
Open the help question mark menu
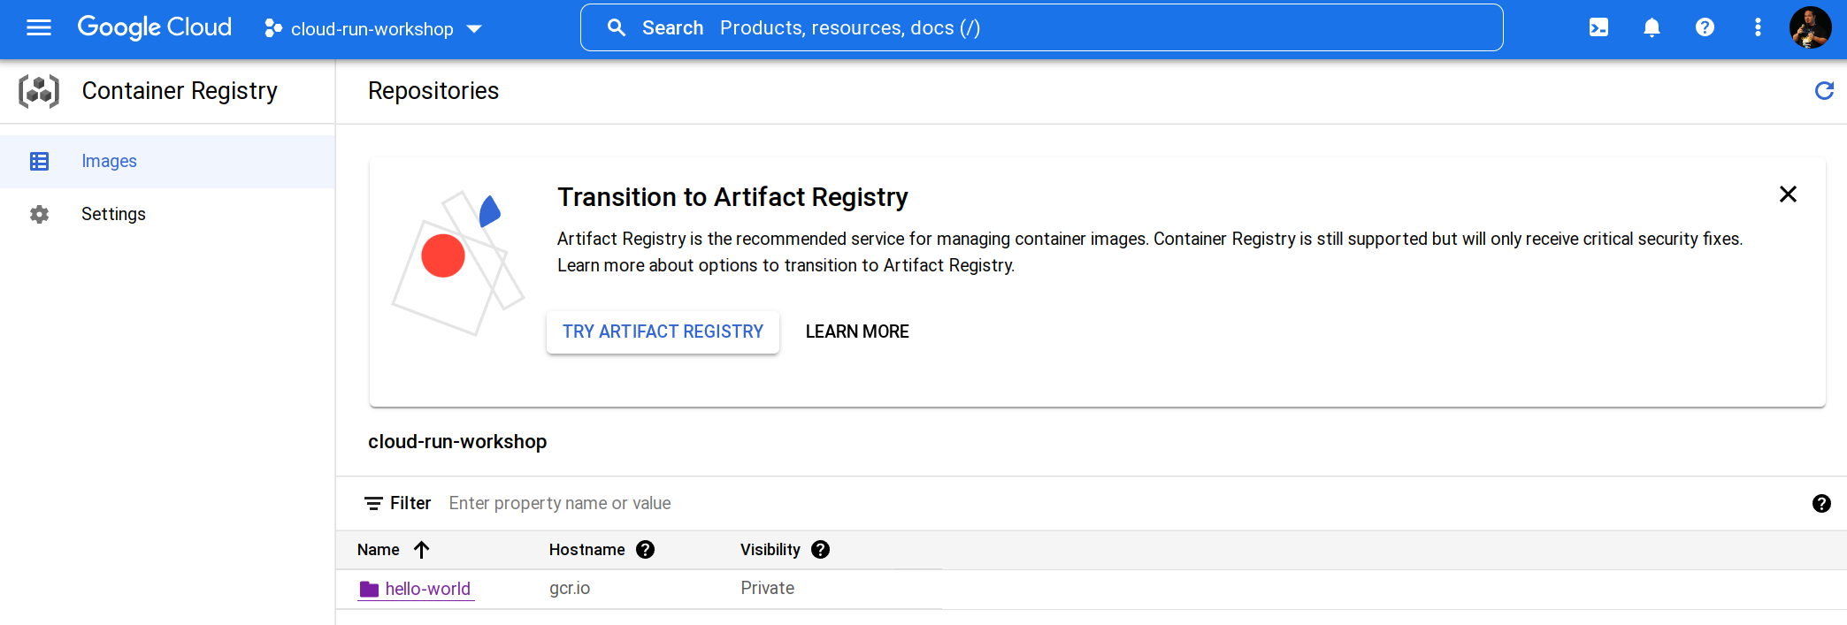tap(1705, 28)
